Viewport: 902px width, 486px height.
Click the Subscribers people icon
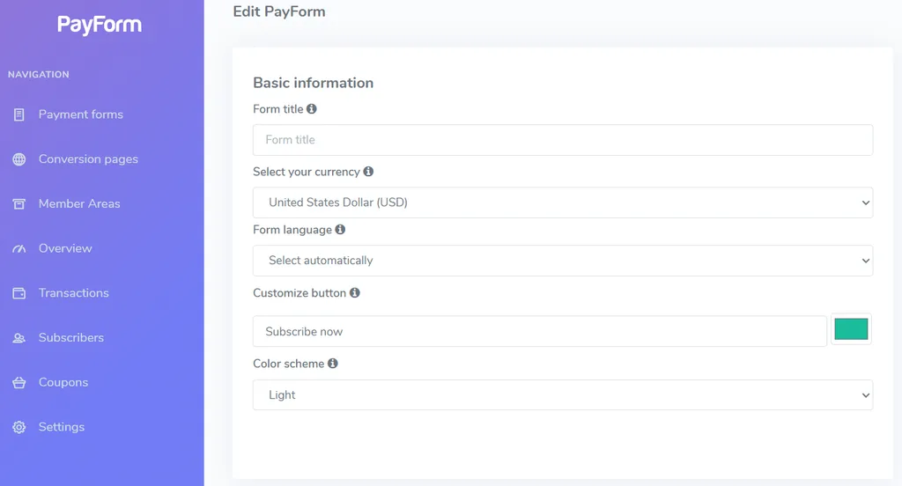coord(19,337)
